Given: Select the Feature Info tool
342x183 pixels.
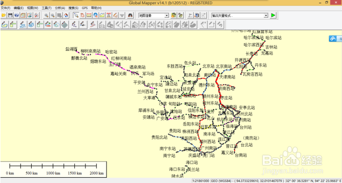Looking at the screenshot, I should 95,15.
